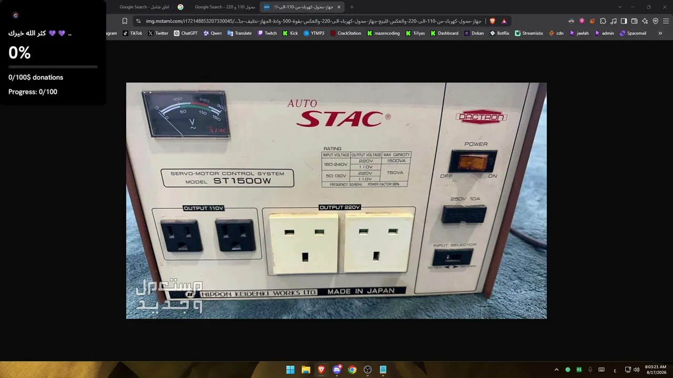Toggle the browser sidebar panel icon
The image size is (673, 378).
pos(624,21)
